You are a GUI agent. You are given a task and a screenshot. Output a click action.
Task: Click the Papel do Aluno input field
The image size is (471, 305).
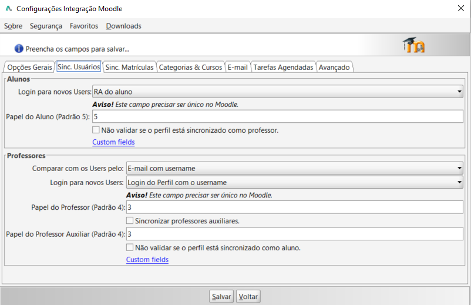(x=278, y=116)
